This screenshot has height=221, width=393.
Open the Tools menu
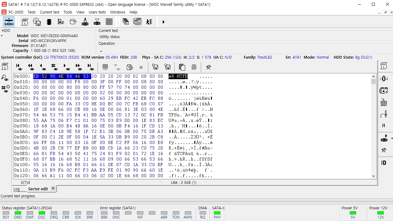(68, 12)
